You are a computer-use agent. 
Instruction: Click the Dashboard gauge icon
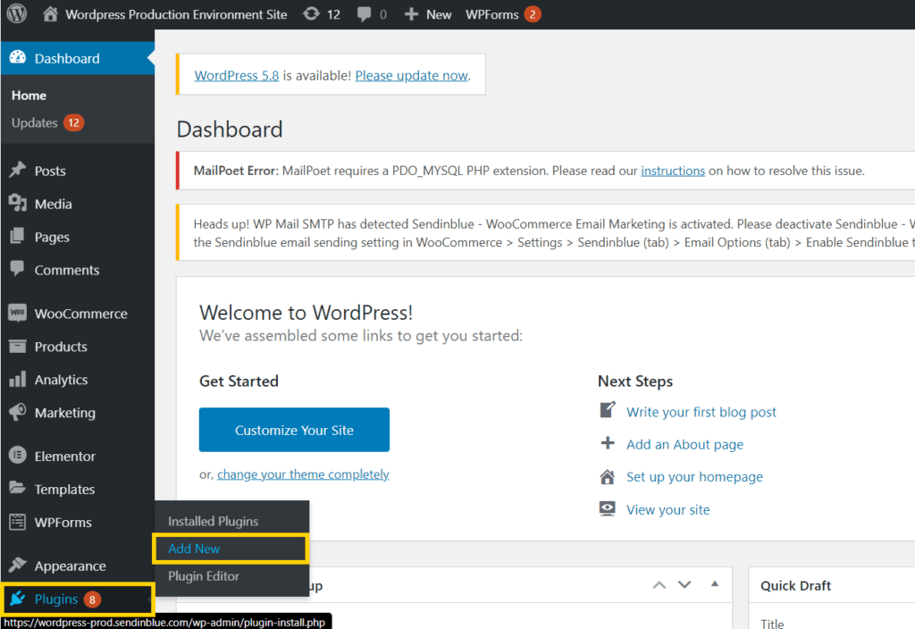tap(18, 58)
